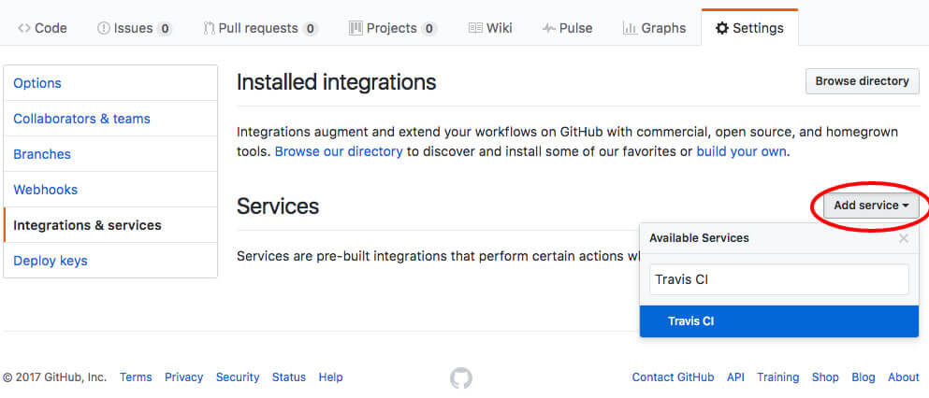Open the Training footer link
This screenshot has width=929, height=398.
point(778,377)
